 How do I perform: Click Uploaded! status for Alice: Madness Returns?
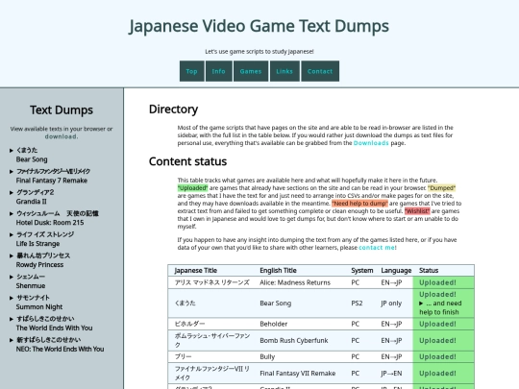(x=437, y=282)
